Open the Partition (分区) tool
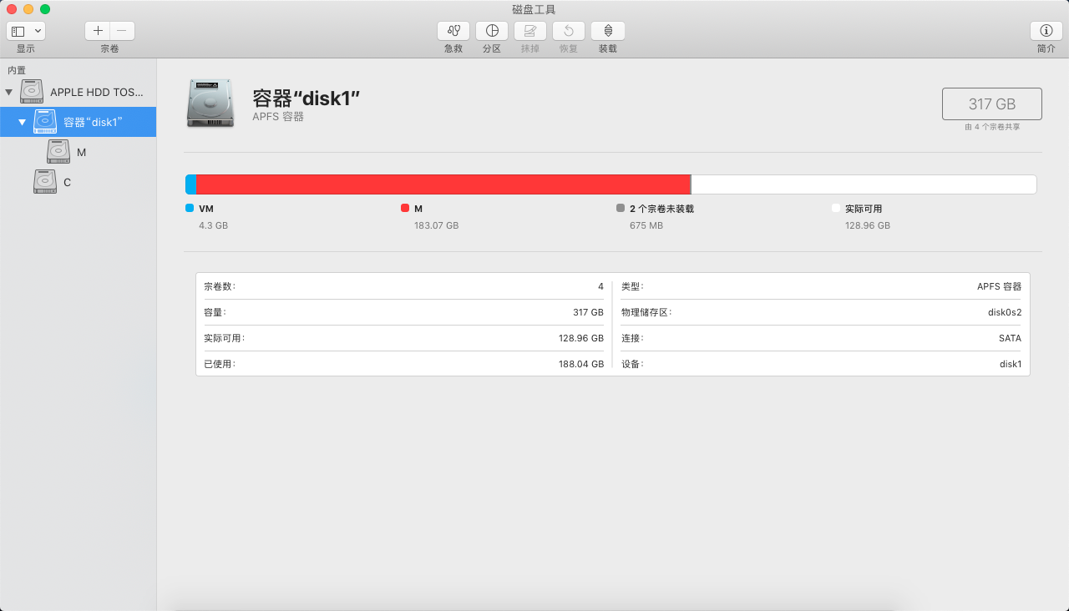 pyautogui.click(x=492, y=31)
